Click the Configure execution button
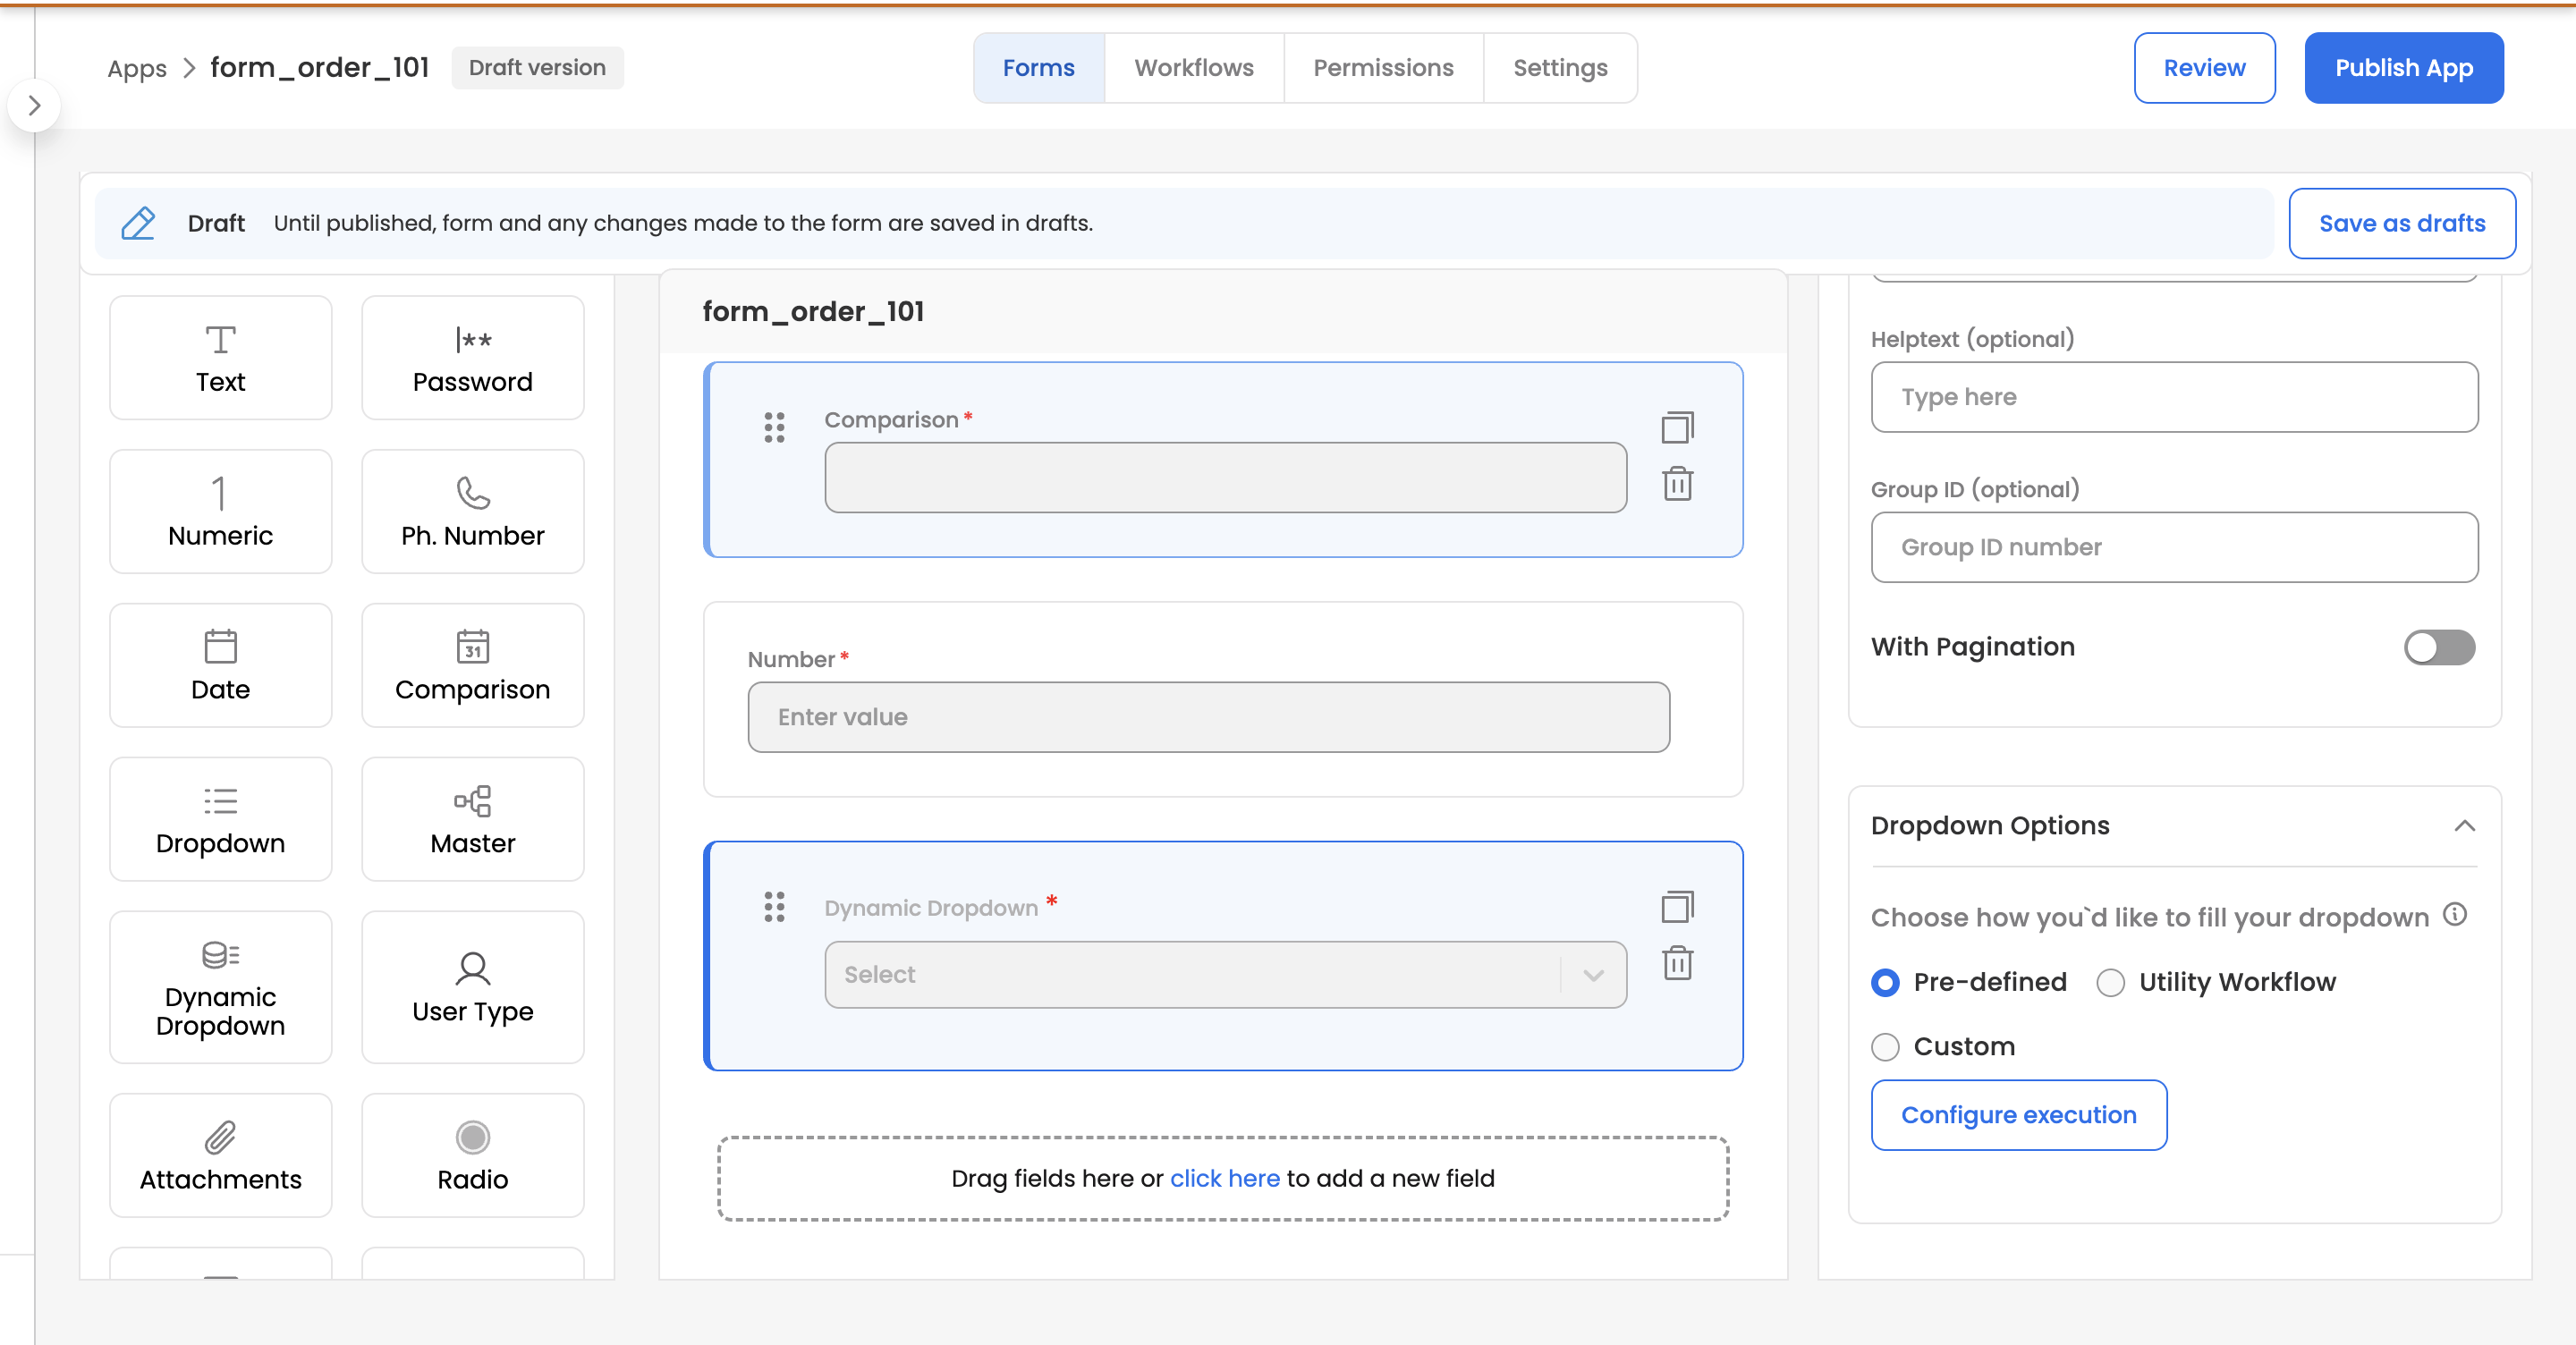The width and height of the screenshot is (2576, 1345). pos(2018,1115)
